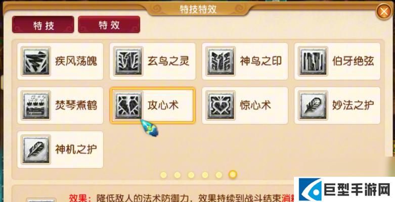Select the 疾风荡魄 skill icon
Screen dimensions: 395x202
click(x=36, y=61)
